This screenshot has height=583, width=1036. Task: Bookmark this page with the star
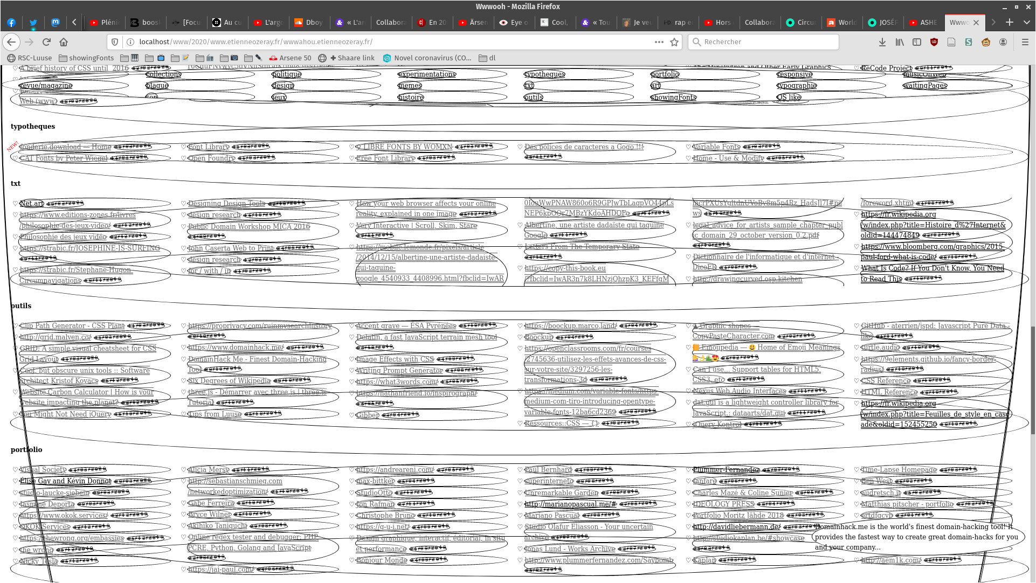674,42
